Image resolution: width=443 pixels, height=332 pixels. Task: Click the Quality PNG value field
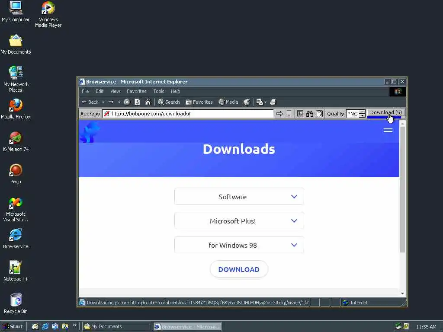click(353, 114)
